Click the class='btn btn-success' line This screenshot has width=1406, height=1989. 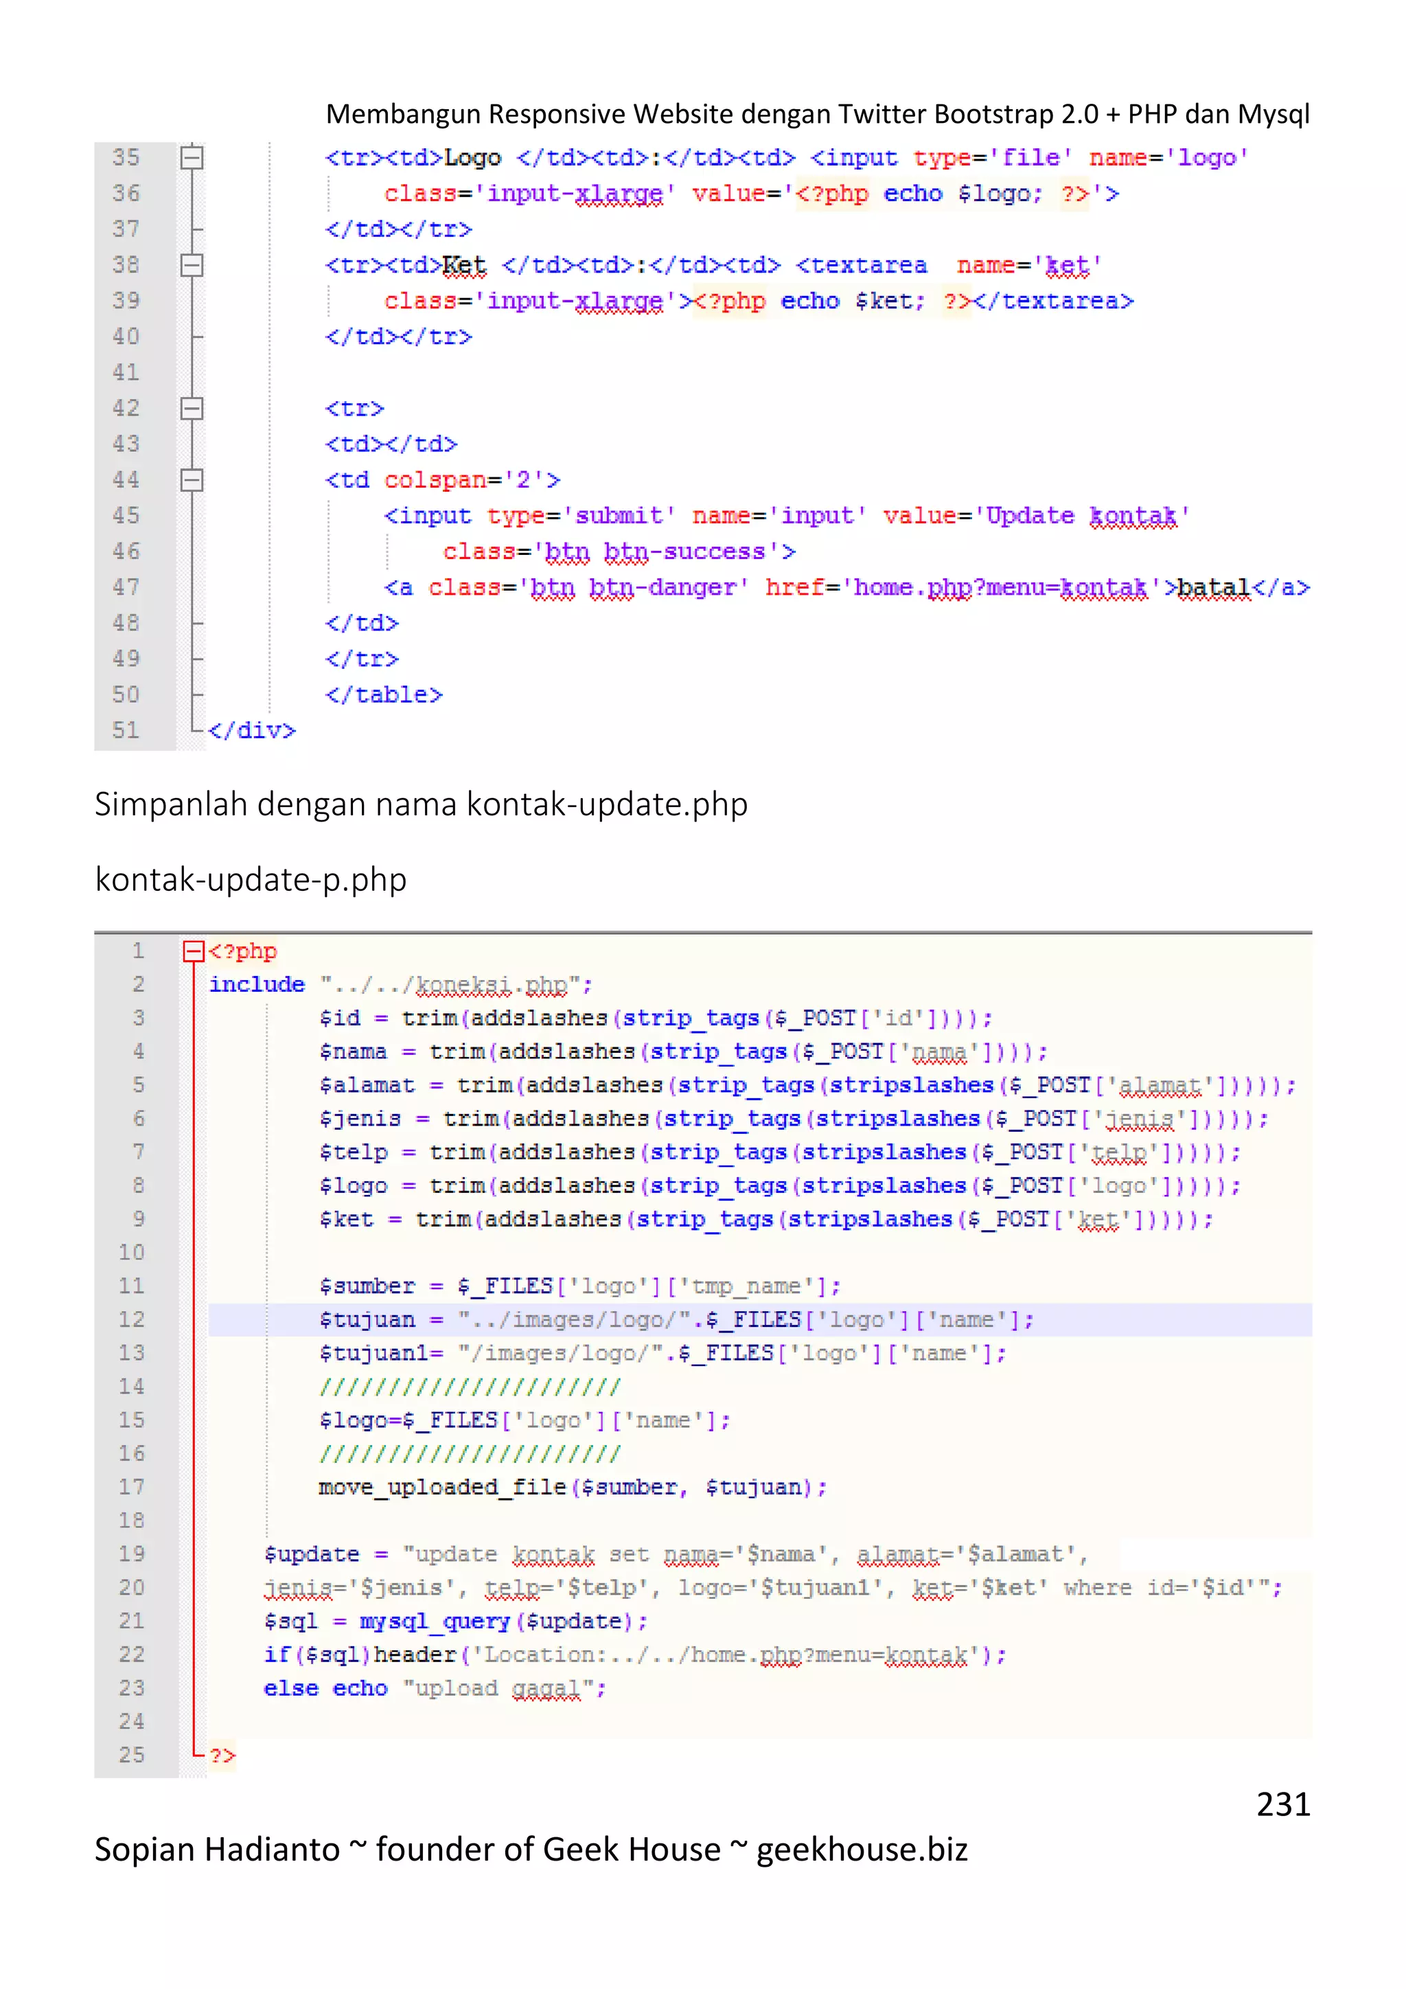coord(619,552)
